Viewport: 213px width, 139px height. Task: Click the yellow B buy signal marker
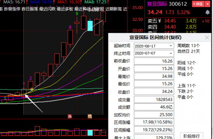(32, 89)
